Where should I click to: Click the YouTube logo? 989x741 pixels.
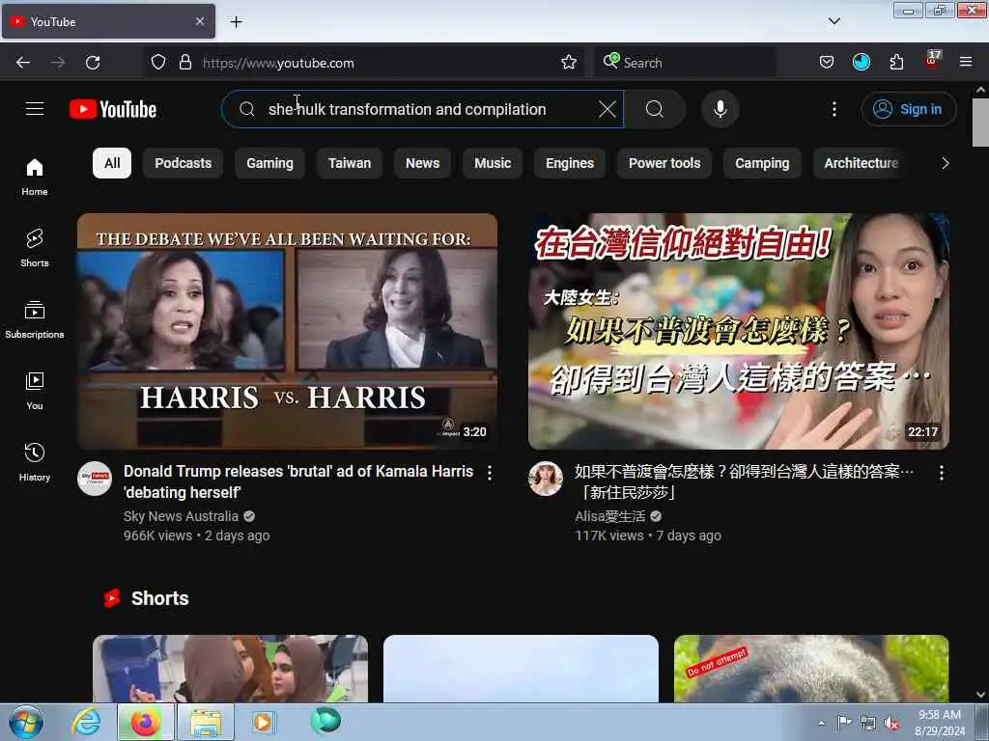point(113,109)
